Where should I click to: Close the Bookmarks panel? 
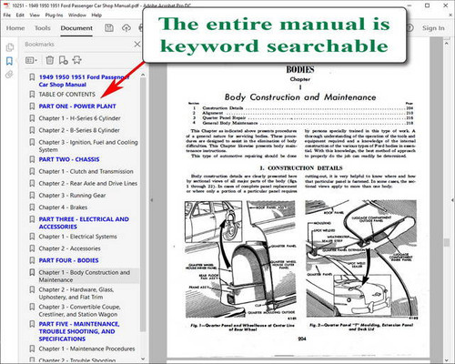click(x=137, y=45)
